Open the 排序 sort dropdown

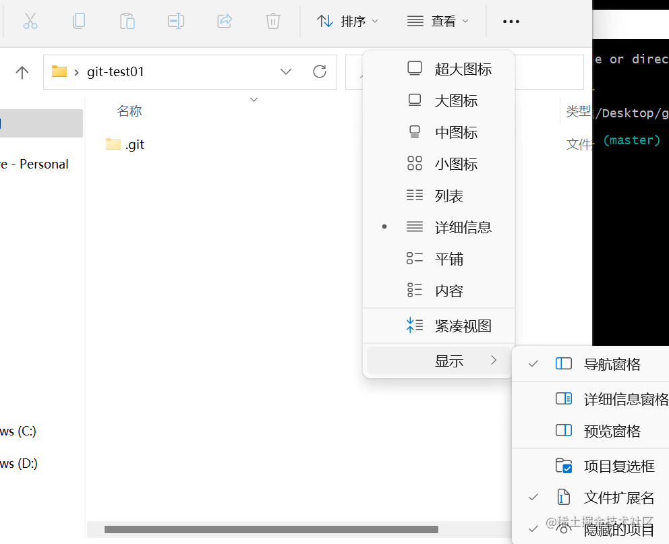(347, 21)
